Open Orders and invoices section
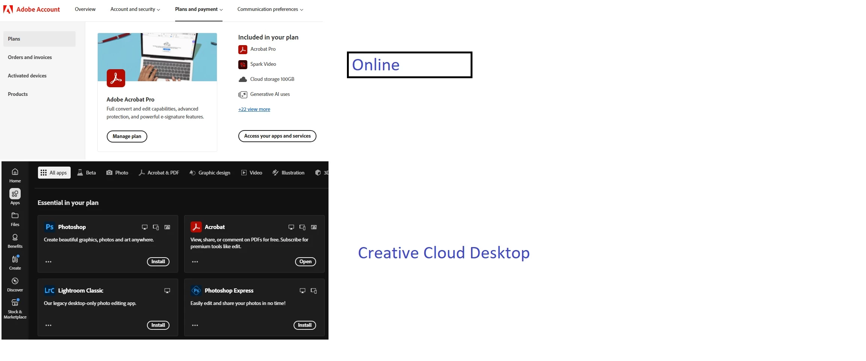This screenshot has width=866, height=361. (30, 57)
